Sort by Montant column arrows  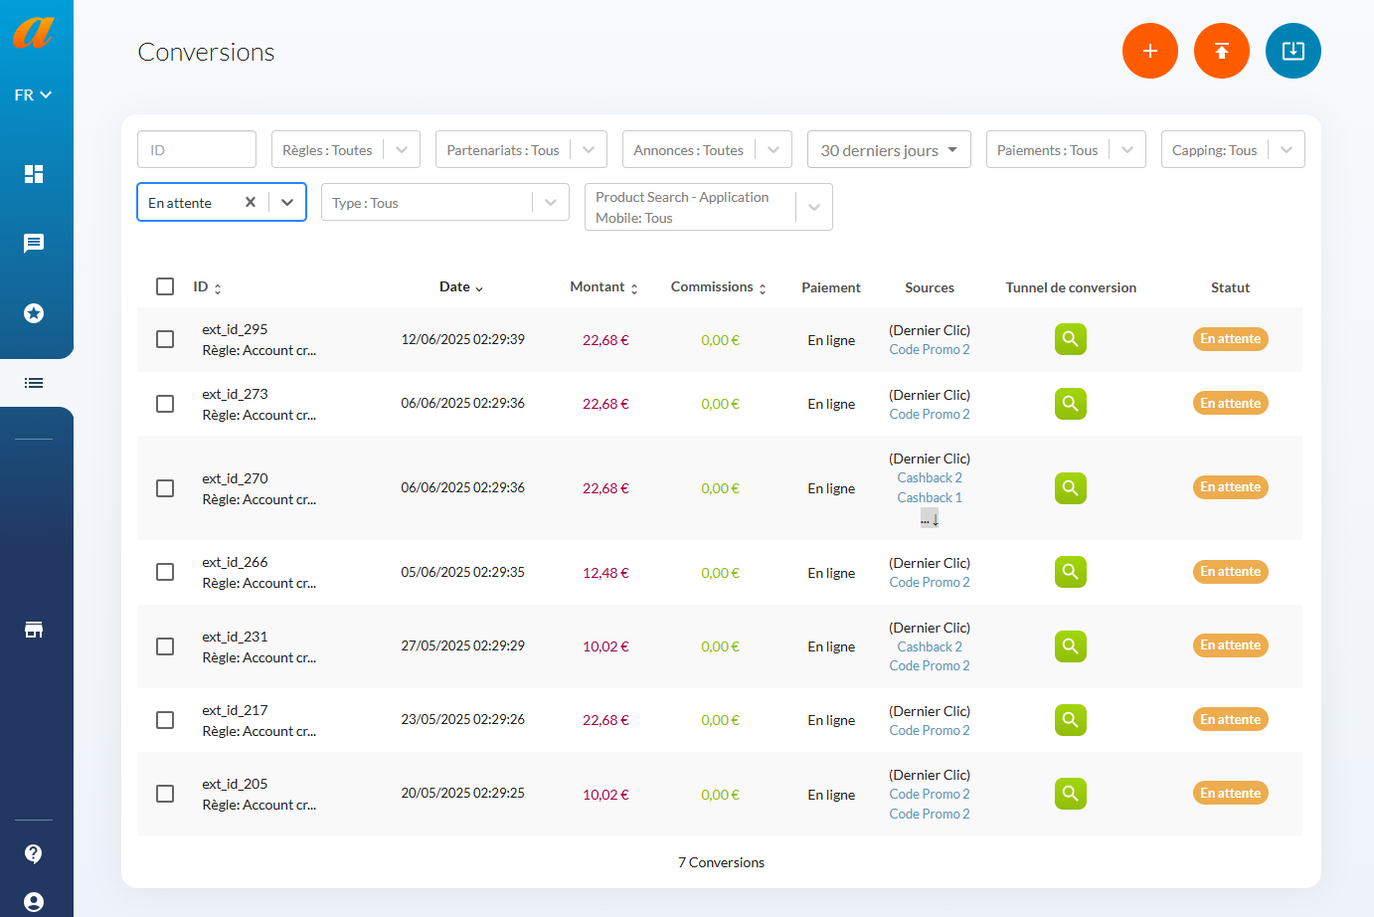point(634,288)
